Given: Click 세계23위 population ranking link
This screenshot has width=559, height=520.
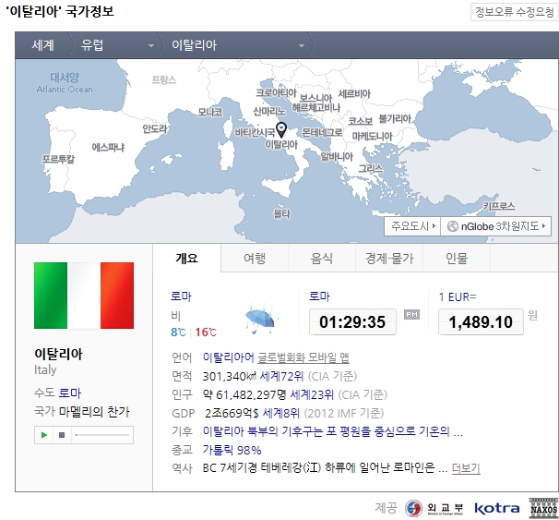Looking at the screenshot, I should tap(312, 394).
